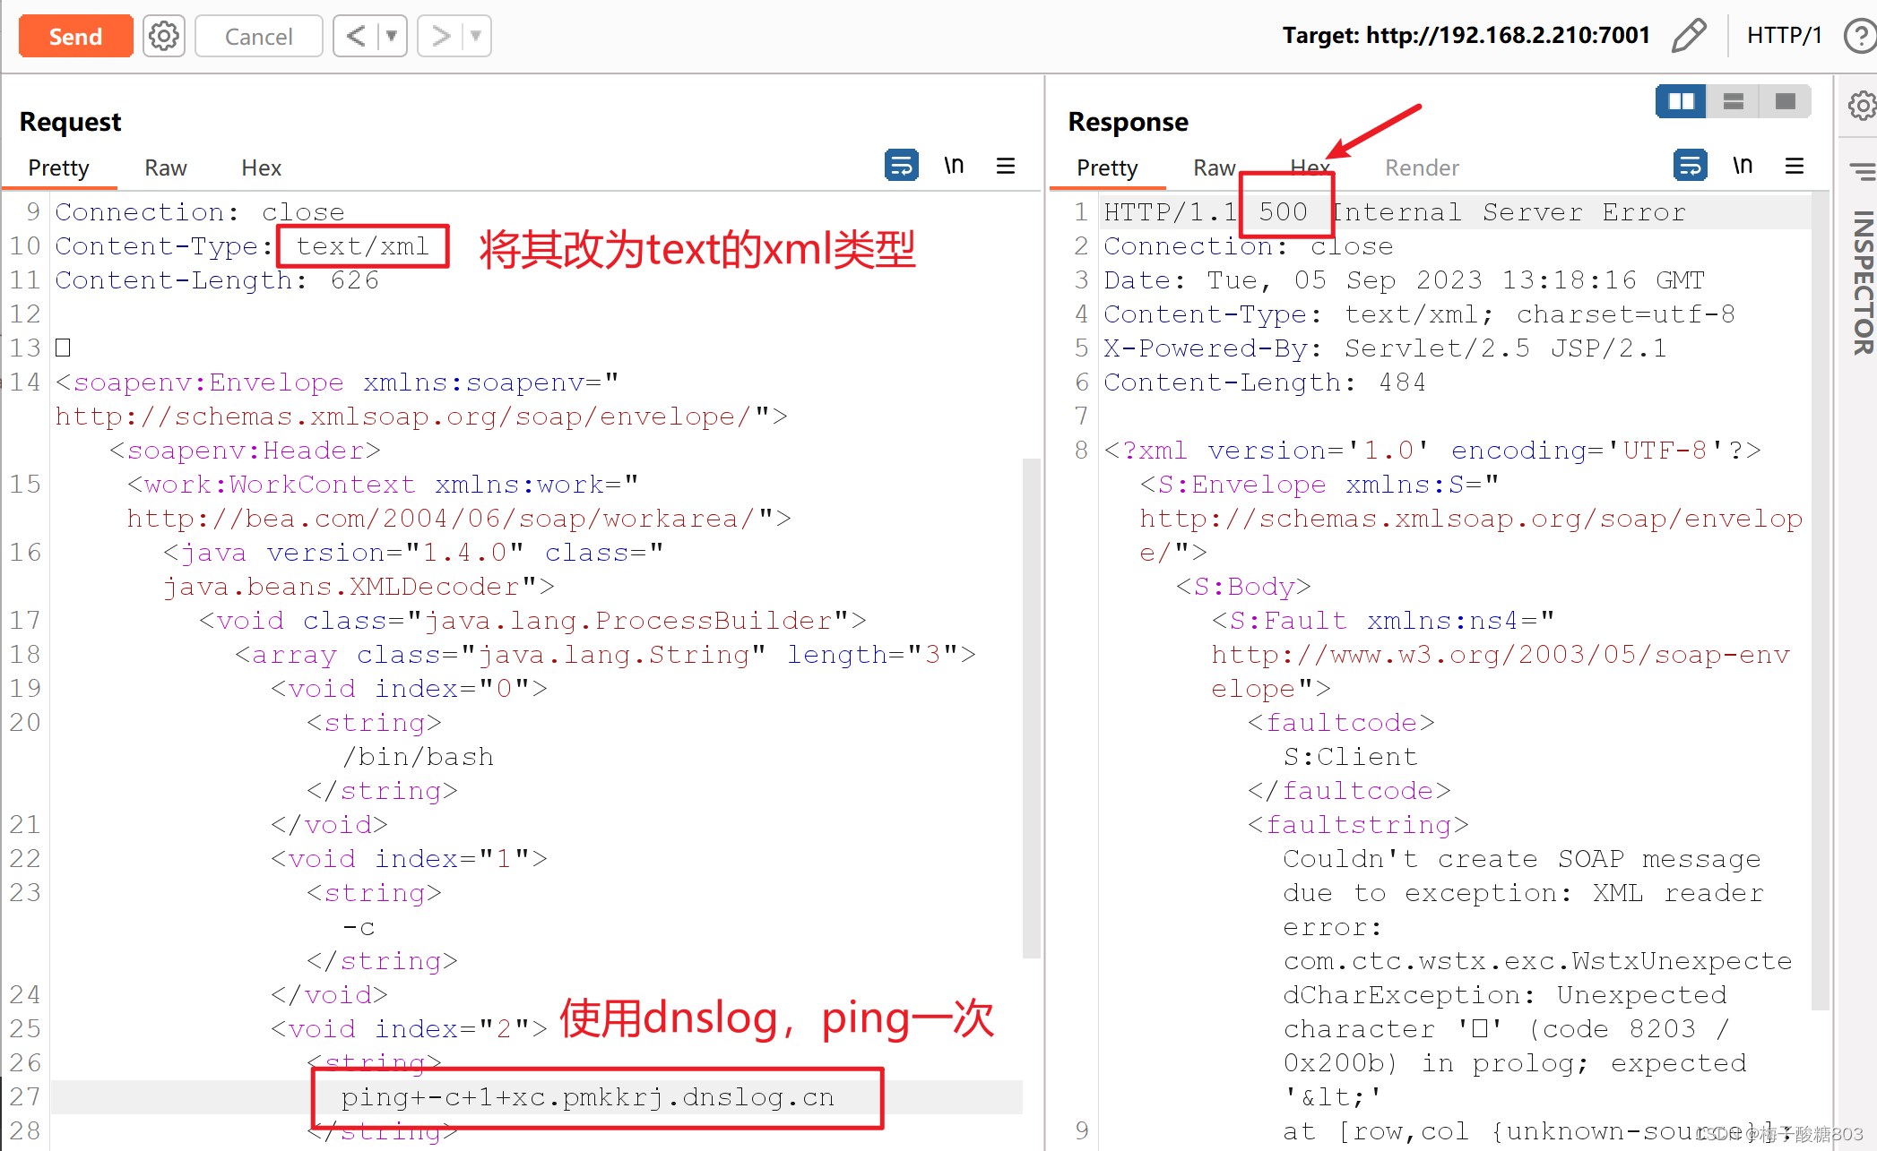Open the Response panel options hamburger menu
The image size is (1877, 1151).
(x=1795, y=166)
